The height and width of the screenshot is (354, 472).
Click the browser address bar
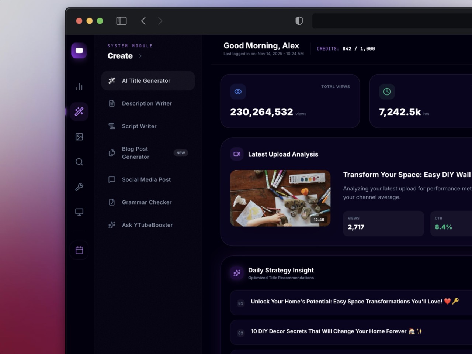(x=392, y=21)
